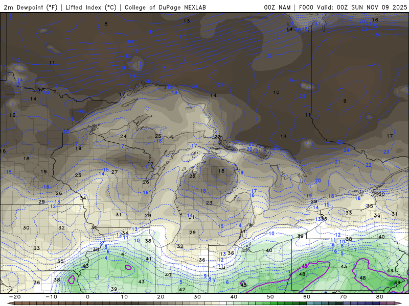The image size is (409, 306).
Task: Click the blue '4' lifted index label
Action: click(106, 258)
